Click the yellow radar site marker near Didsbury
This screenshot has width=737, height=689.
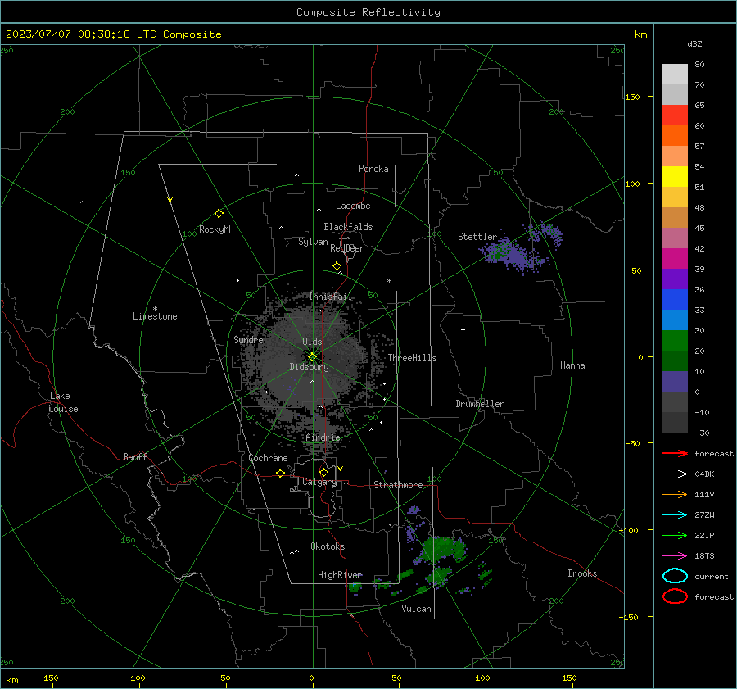coord(312,357)
